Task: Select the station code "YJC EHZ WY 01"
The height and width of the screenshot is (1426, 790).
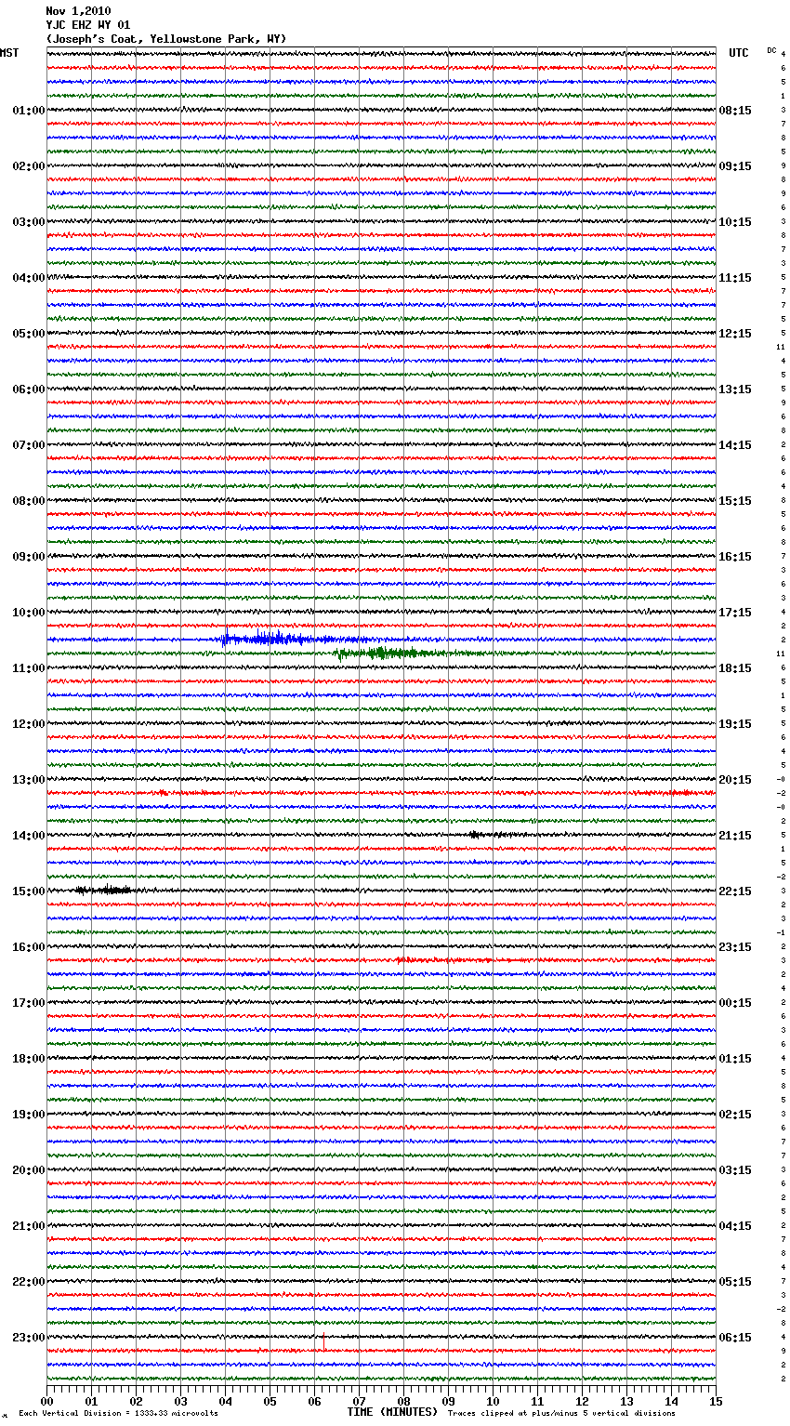Action: (x=88, y=25)
